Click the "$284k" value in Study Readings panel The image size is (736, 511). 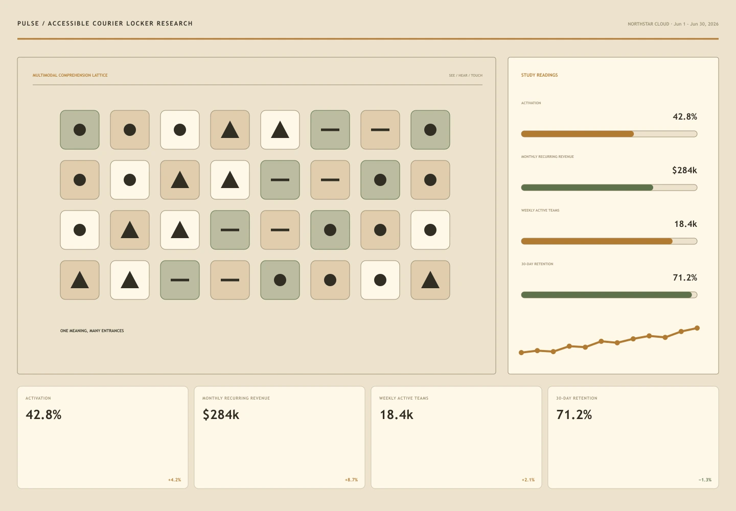pos(684,170)
